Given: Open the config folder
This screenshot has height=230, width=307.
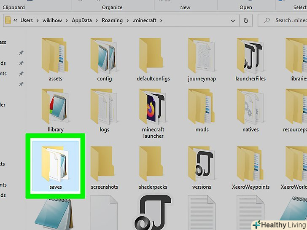Looking at the screenshot, I should (x=104, y=60).
